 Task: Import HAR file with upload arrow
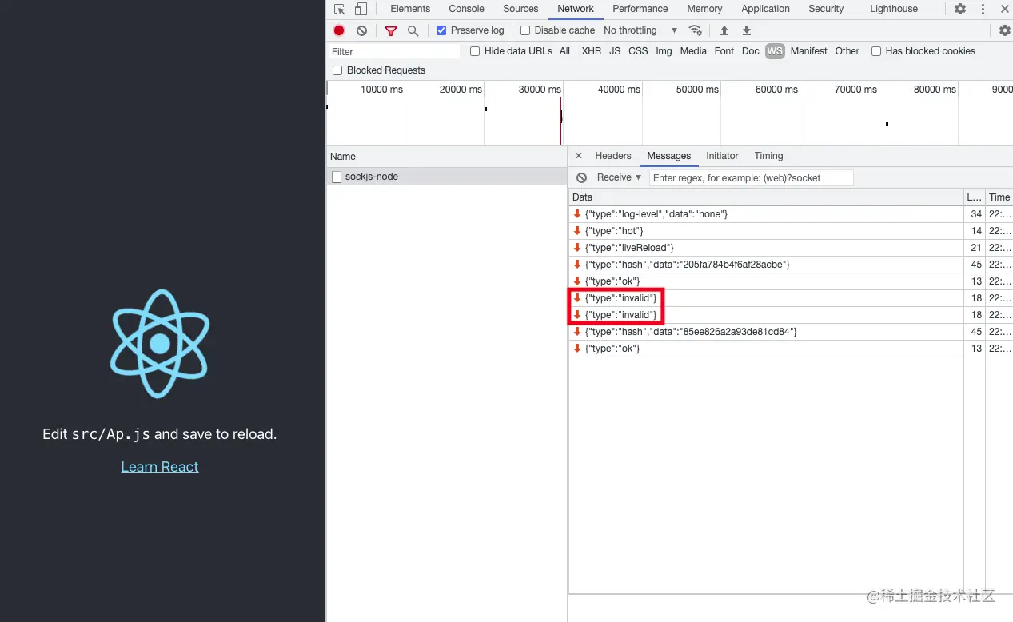coord(724,30)
